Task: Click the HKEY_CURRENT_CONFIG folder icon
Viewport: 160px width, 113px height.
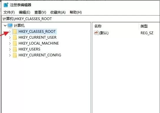Action: tap(15, 55)
